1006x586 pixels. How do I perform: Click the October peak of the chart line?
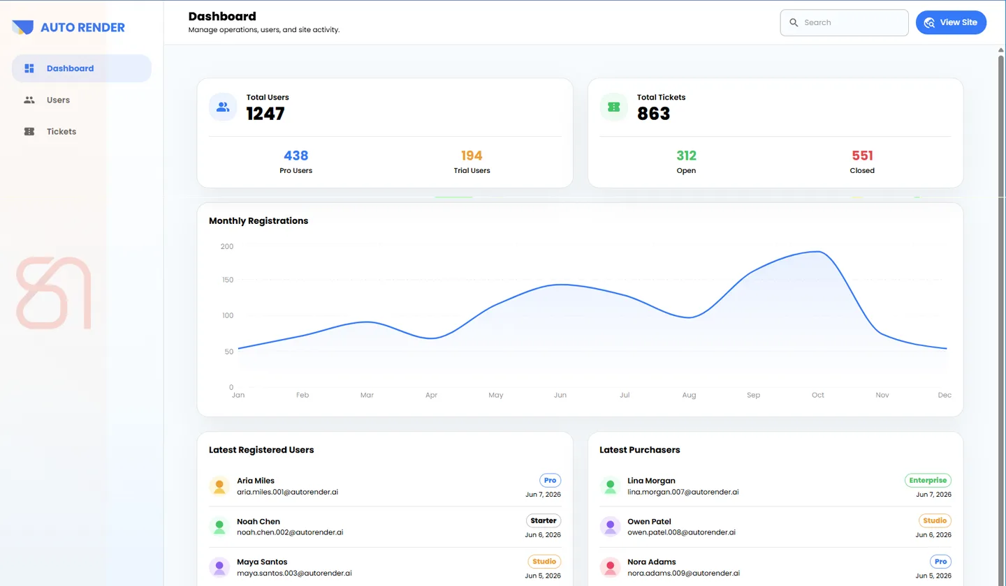coord(818,251)
